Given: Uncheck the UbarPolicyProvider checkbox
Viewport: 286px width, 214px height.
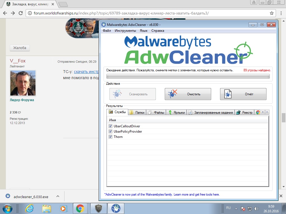Looking at the screenshot, I should [110, 132].
